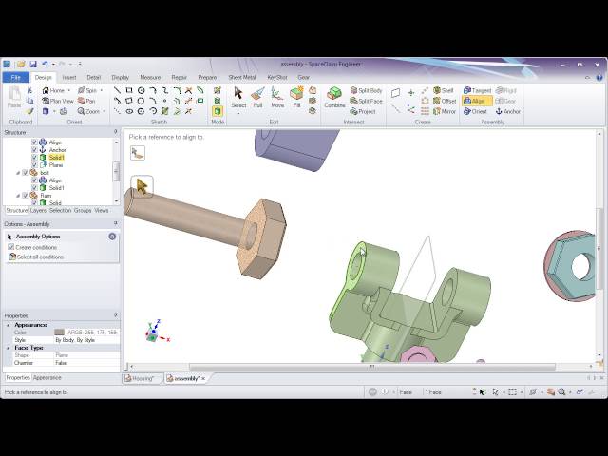The width and height of the screenshot is (608, 456).
Task: Click the Pan tool
Action: (x=86, y=101)
